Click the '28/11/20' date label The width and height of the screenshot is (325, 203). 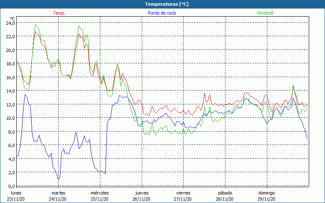tap(225, 199)
